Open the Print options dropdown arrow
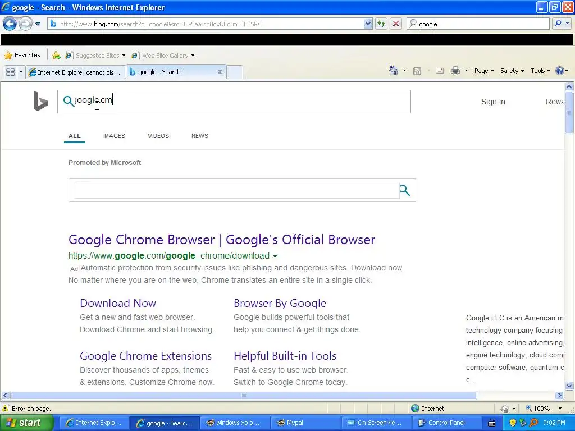This screenshot has width=575, height=431. click(466, 71)
